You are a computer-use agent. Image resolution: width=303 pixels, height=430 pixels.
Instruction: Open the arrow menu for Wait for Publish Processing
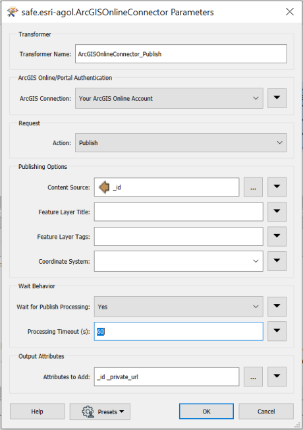pyautogui.click(x=277, y=307)
